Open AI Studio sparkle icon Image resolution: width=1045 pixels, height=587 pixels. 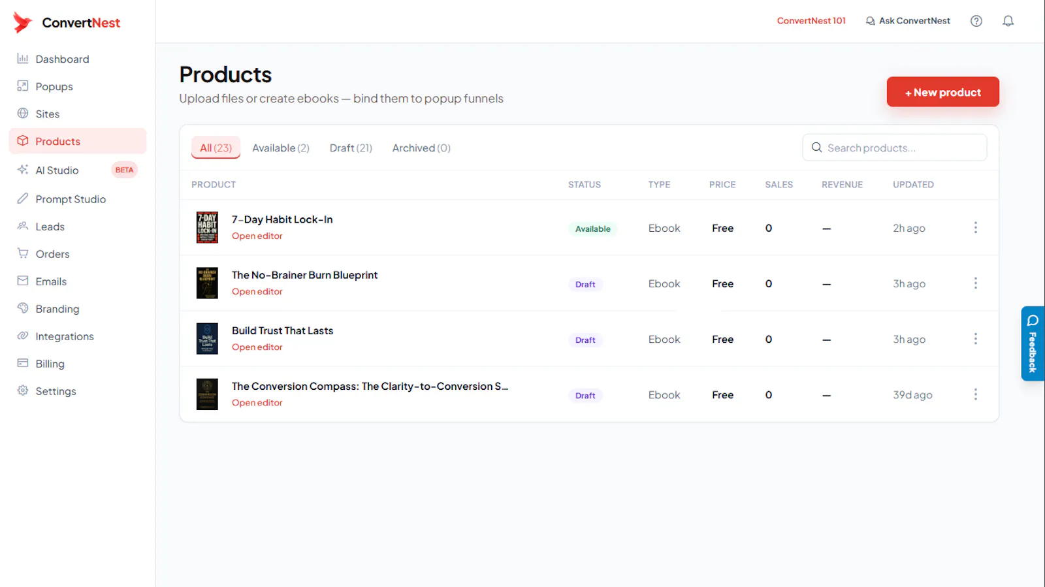[23, 170]
